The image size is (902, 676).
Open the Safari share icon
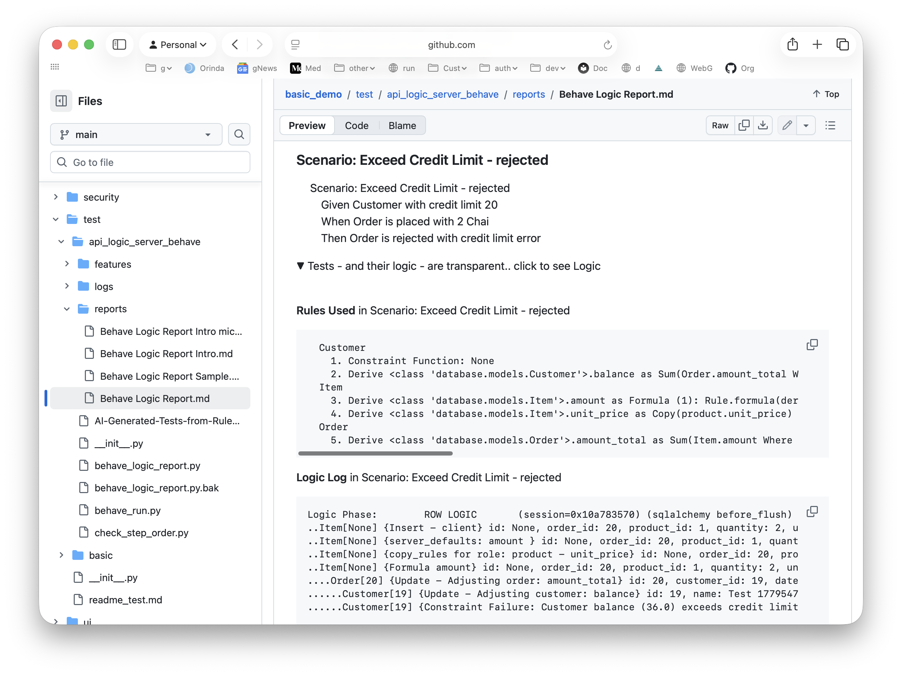(x=792, y=44)
